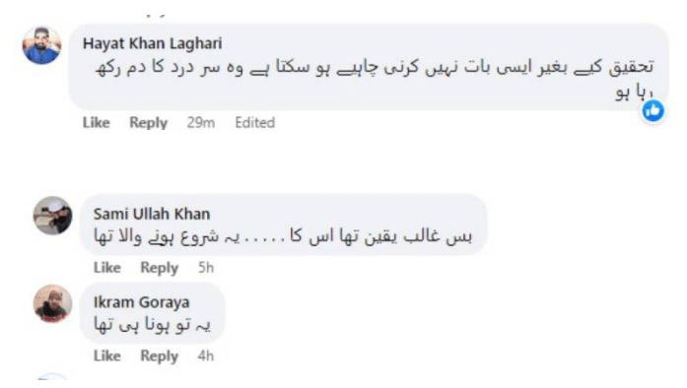The width and height of the screenshot is (687, 388).
Task: Reply to Ikram Goraya's comment
Action: coord(159,356)
